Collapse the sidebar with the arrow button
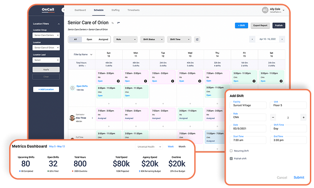314x188 pixels. [x=63, y=10]
